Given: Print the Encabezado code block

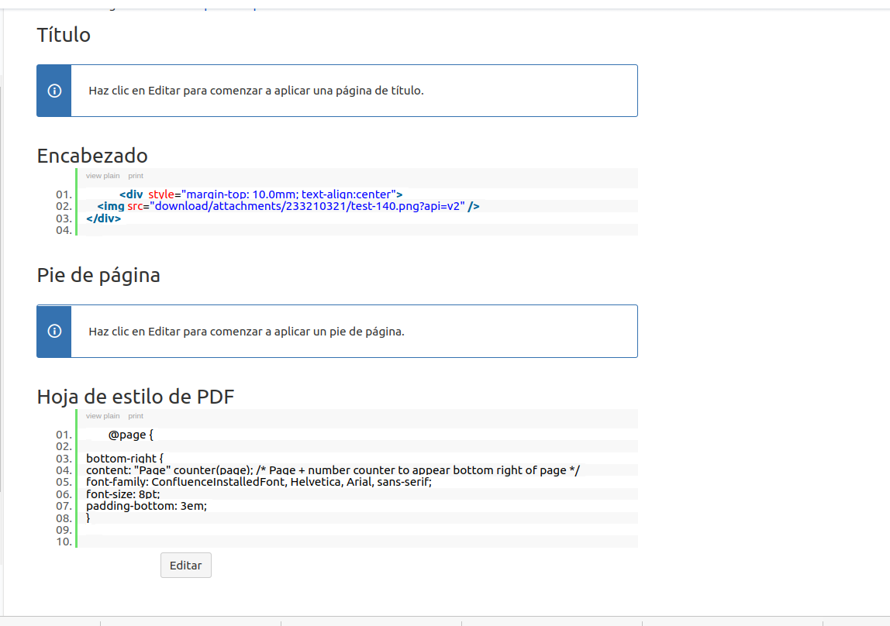Looking at the screenshot, I should click(x=136, y=176).
